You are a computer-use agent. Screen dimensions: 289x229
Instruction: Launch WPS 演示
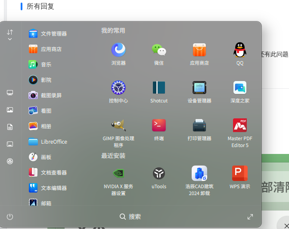pos(240,178)
